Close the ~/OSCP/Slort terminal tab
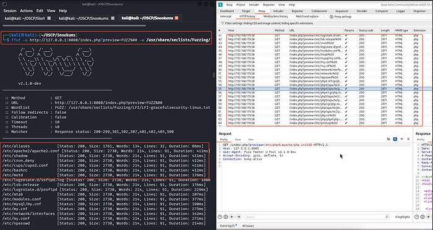The image size is (433, 230). [49, 18]
